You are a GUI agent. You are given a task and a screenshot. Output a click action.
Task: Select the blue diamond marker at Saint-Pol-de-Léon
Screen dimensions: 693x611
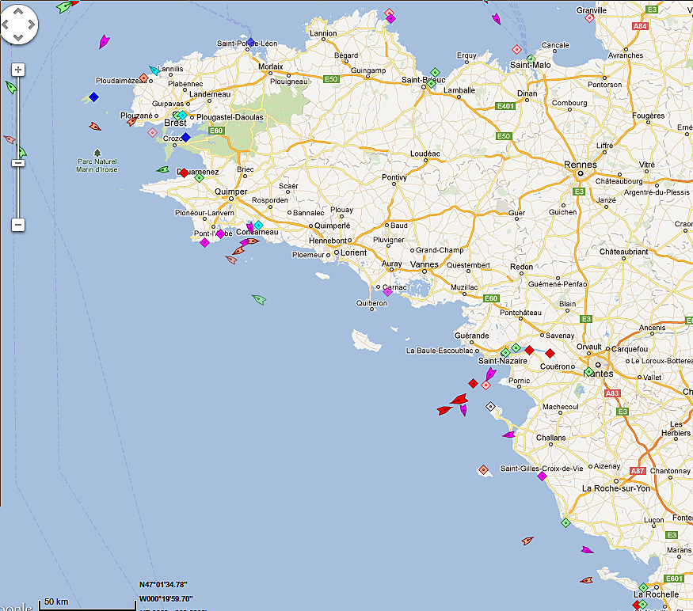point(250,43)
